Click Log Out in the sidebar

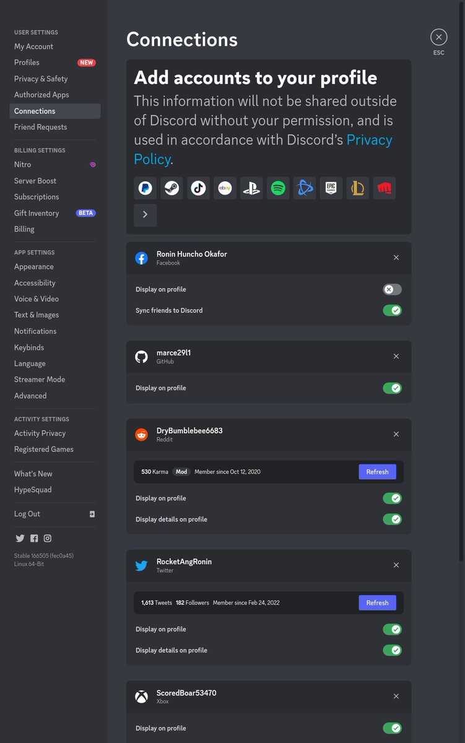[x=55, y=514]
